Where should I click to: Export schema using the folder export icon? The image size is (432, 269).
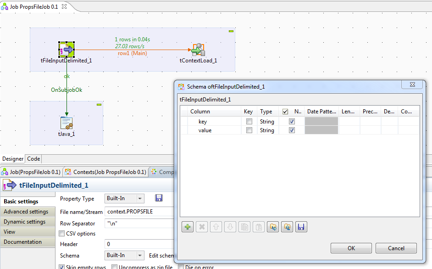point(287,226)
